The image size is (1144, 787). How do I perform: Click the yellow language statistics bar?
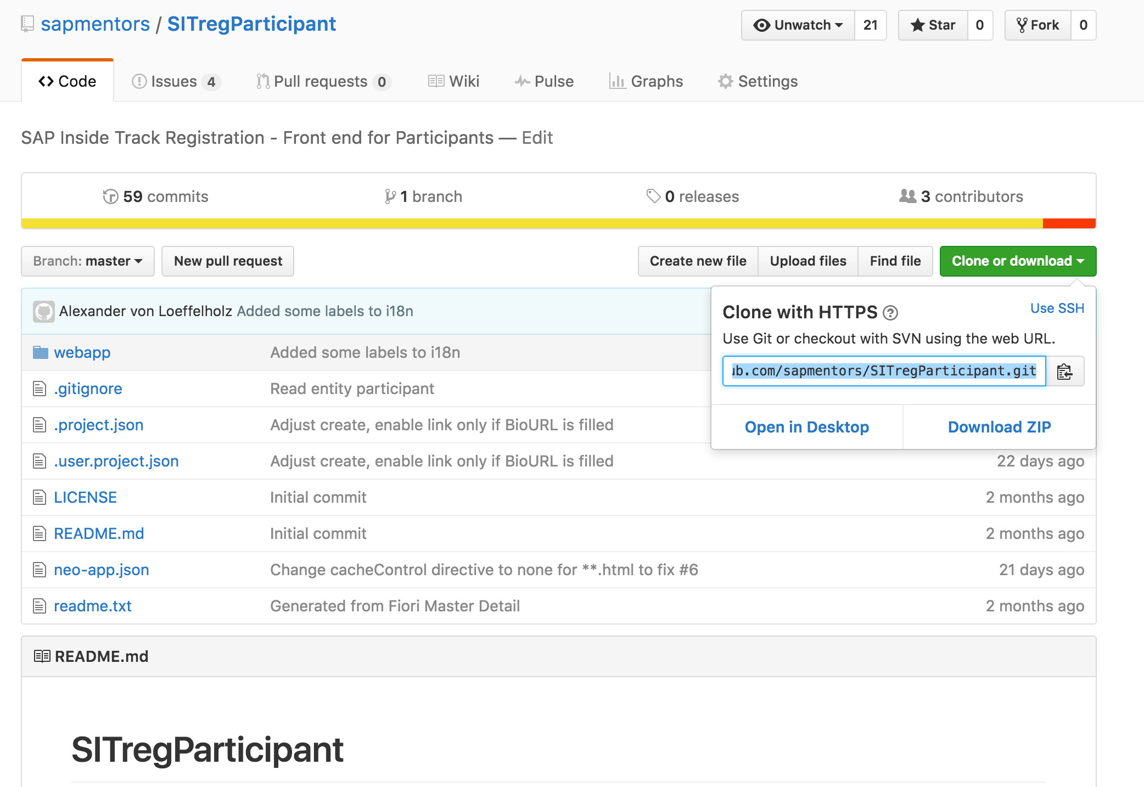(x=531, y=223)
